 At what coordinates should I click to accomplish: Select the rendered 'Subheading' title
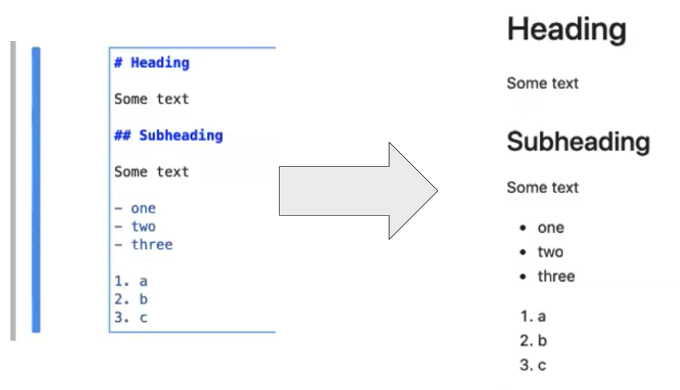pyautogui.click(x=578, y=142)
